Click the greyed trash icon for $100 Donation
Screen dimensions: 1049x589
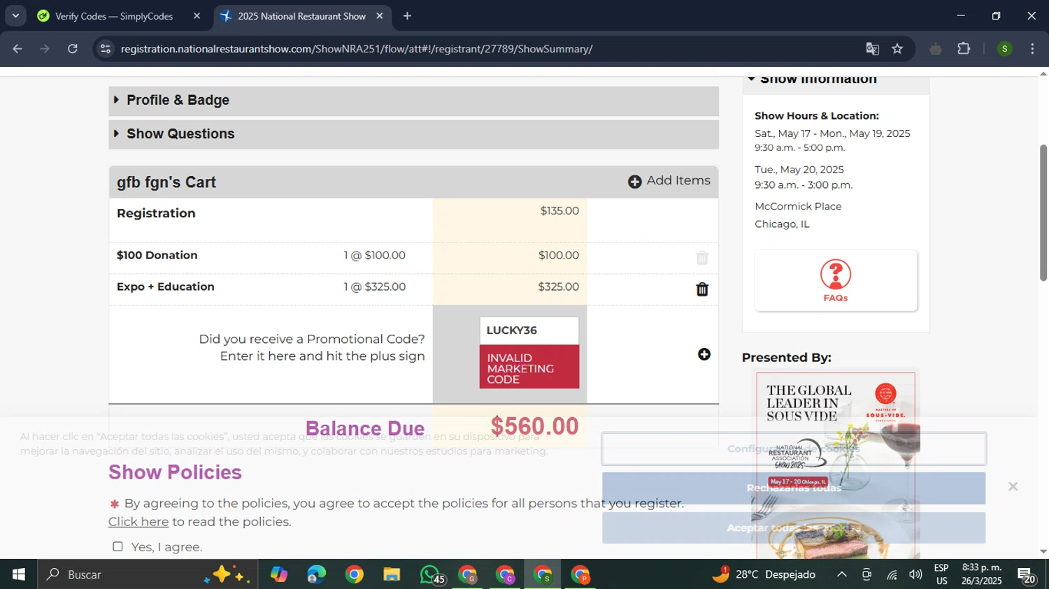pos(702,258)
